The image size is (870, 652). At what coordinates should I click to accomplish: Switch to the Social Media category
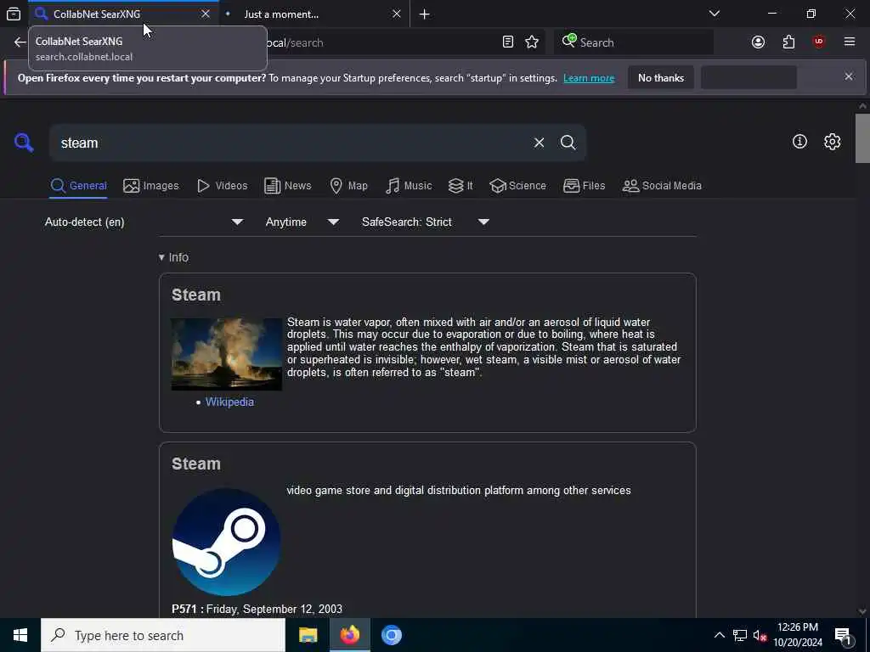click(662, 186)
